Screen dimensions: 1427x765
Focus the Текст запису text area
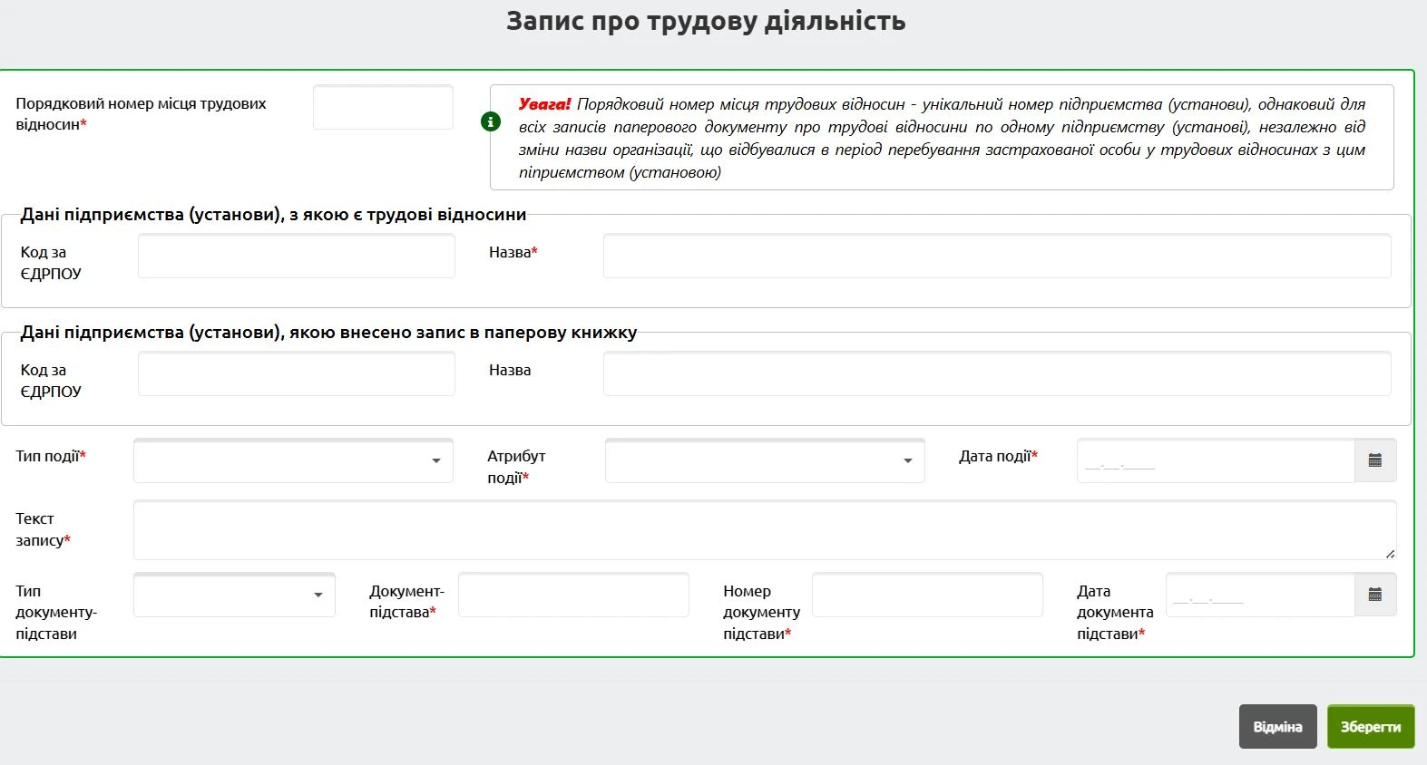click(x=764, y=529)
